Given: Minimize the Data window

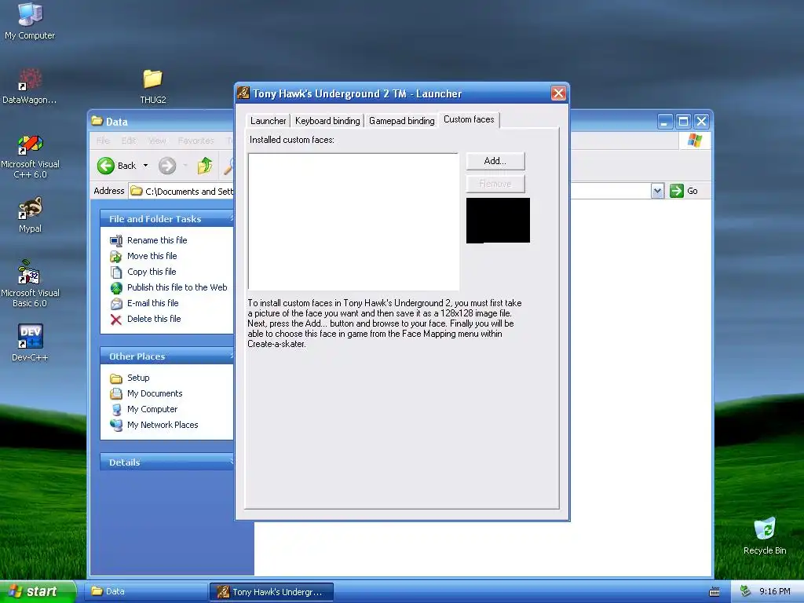Looking at the screenshot, I should (x=665, y=122).
